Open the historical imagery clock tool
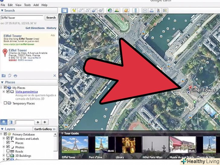 110,10
